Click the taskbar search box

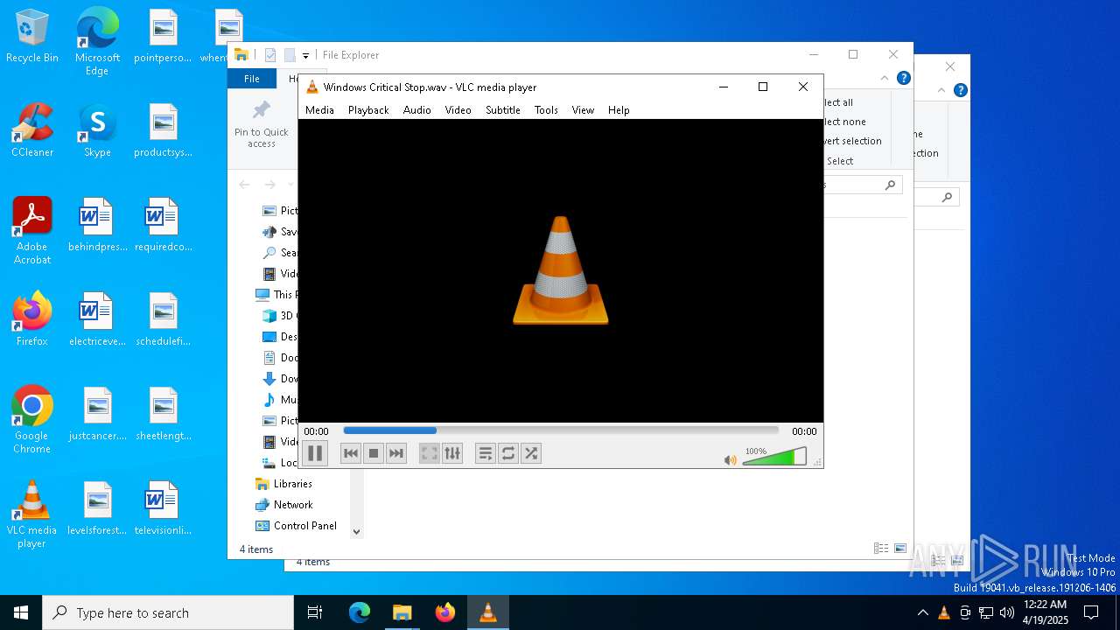168,612
